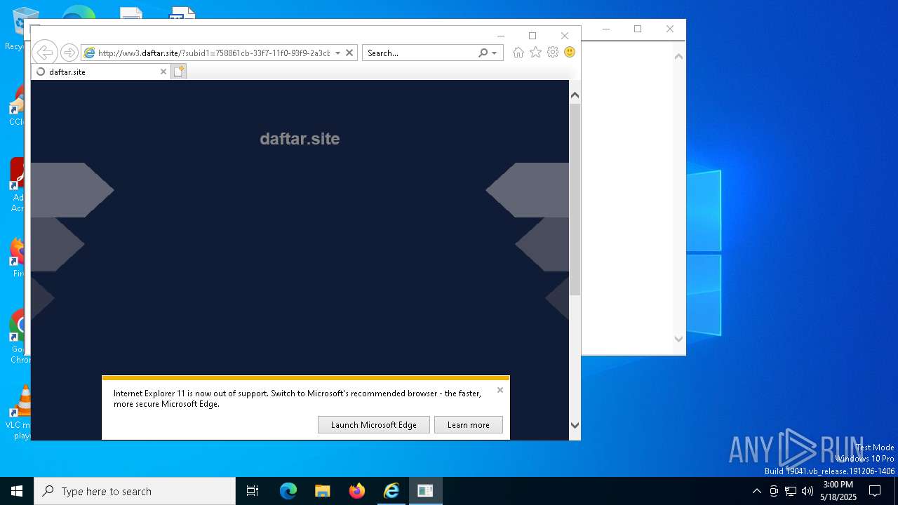Minimize the Internet Explorer window
Image resolution: width=898 pixels, height=505 pixels.
(501, 36)
